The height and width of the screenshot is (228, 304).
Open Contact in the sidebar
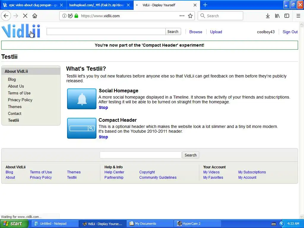[15, 113]
